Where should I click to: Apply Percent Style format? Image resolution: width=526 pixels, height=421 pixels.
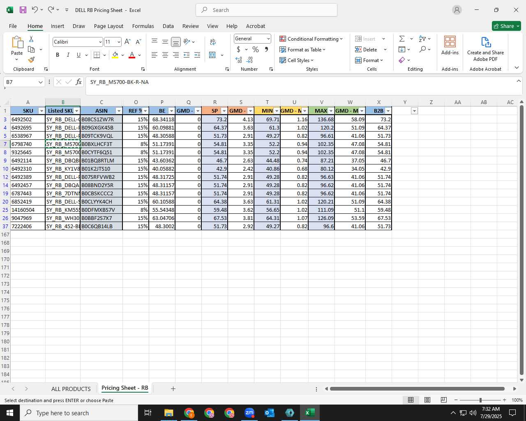point(256,49)
